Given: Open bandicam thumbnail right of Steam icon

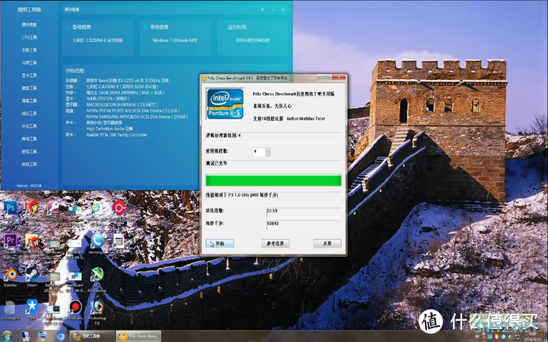Looking at the screenshot, I should point(53,277).
